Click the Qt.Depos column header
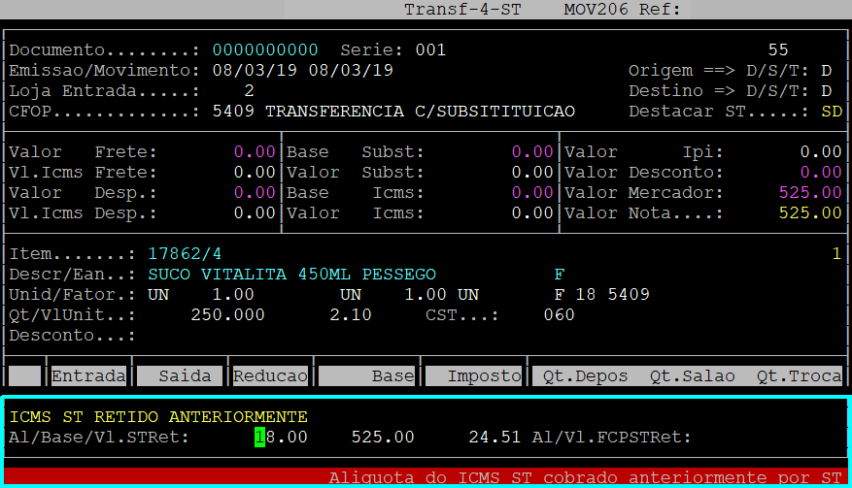Viewport: 852px width, 488px height. pos(585,376)
